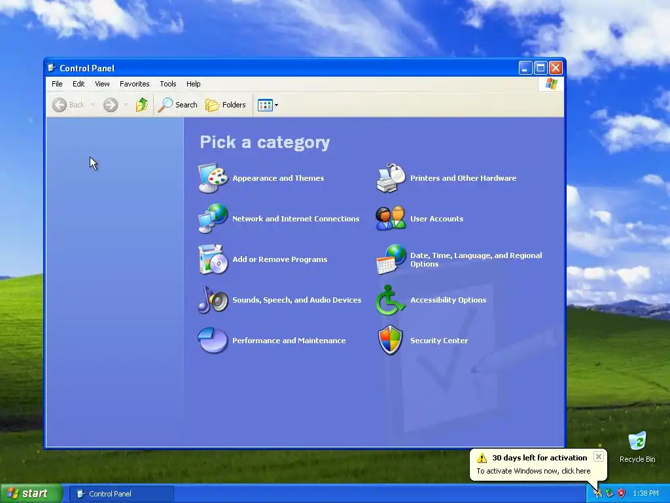Viewport: 670px width, 503px height.
Task: Click the Control Panel title bar icon
Action: coord(52,67)
